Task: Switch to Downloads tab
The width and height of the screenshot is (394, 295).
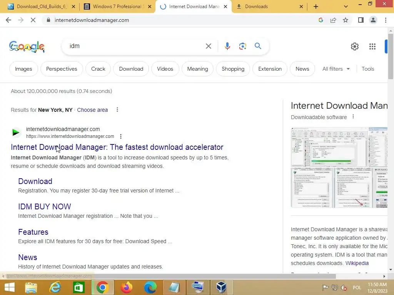Action: pos(270,7)
